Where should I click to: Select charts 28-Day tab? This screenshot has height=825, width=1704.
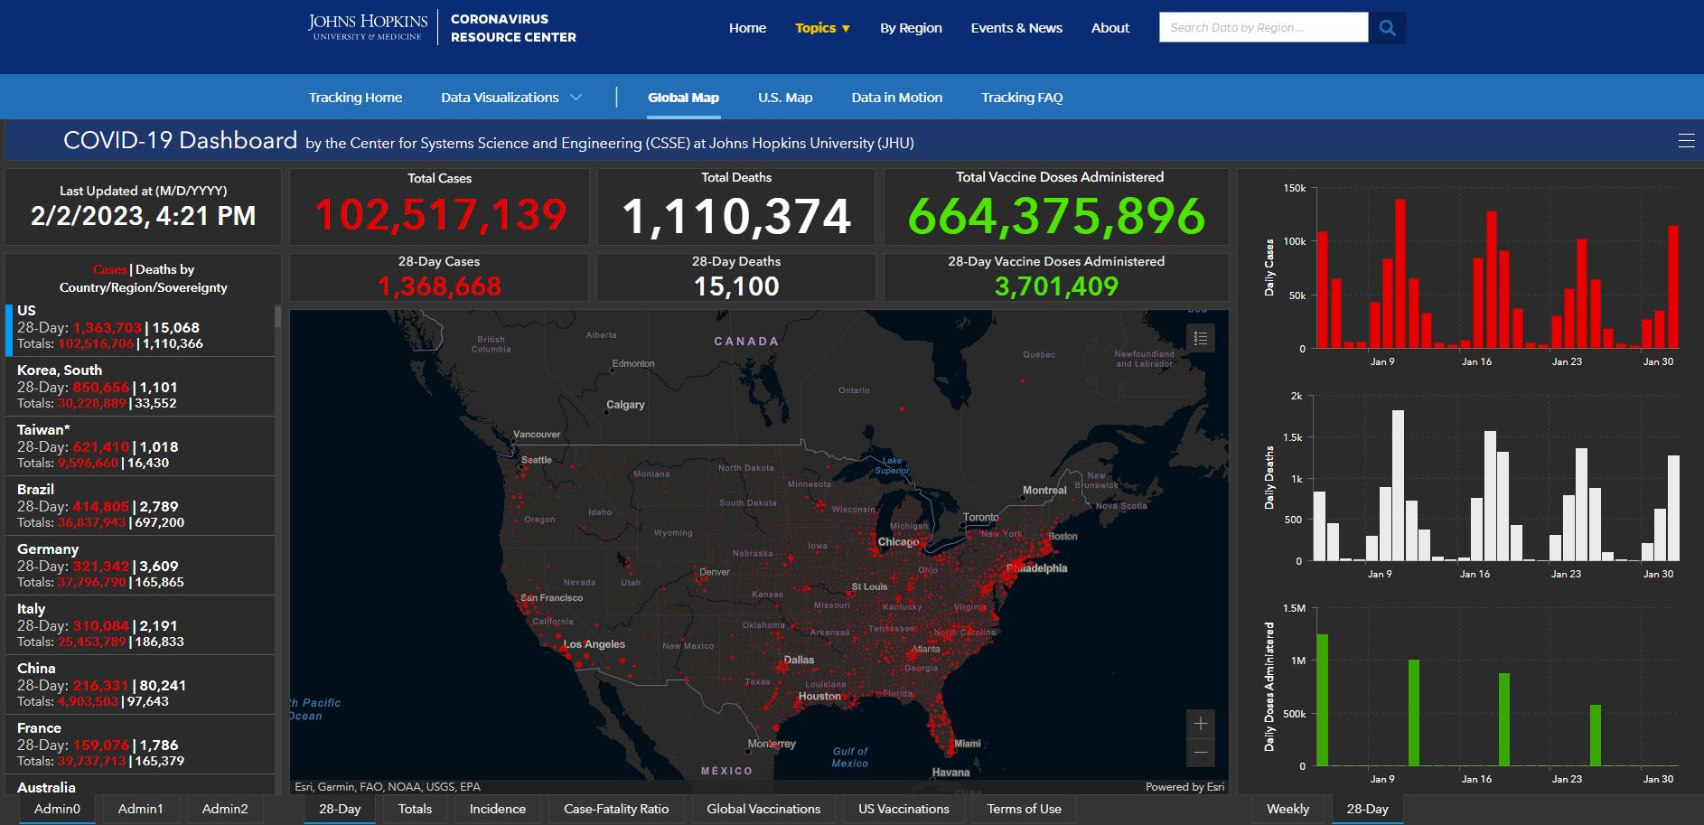tap(1367, 809)
